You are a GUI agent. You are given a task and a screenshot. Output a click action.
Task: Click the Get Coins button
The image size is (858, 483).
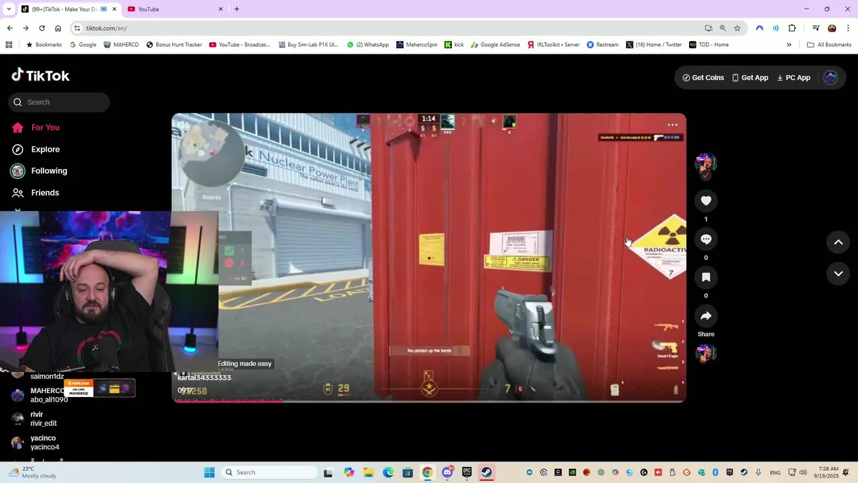pyautogui.click(x=703, y=78)
